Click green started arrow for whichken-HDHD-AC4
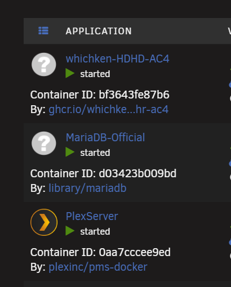This screenshot has width=231, height=287. point(70,73)
